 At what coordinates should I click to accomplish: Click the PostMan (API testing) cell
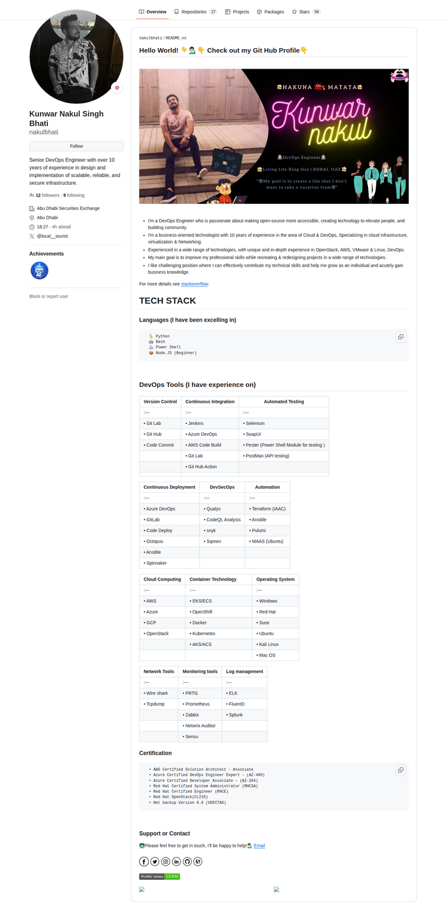coord(284,455)
